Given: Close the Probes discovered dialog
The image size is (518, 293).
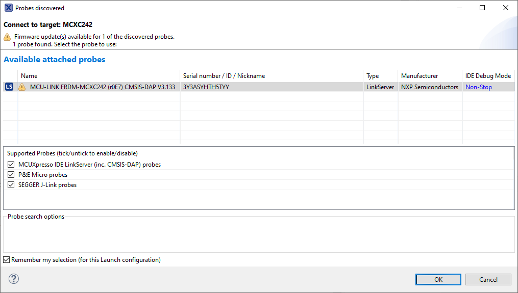Looking at the screenshot, I should (505, 8).
